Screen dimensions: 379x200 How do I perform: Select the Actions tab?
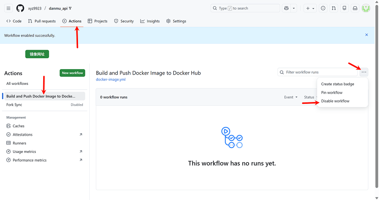coord(72,21)
